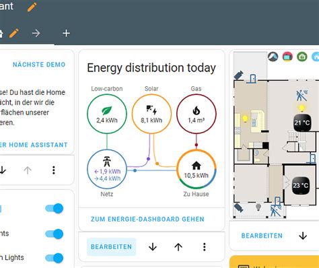
Task: Click the motion sensor icon at floorplan bottom
Action: click(x=276, y=211)
